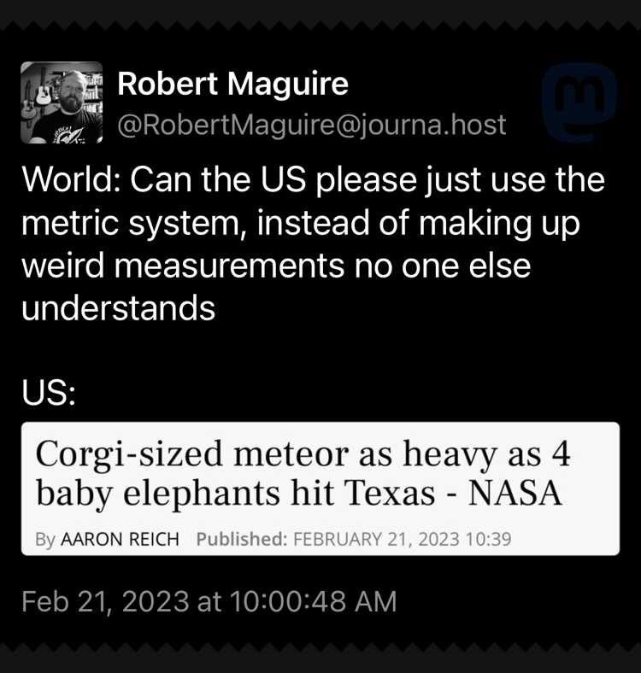Click the Robert Maguire display name
641x673 pixels.
(232, 84)
